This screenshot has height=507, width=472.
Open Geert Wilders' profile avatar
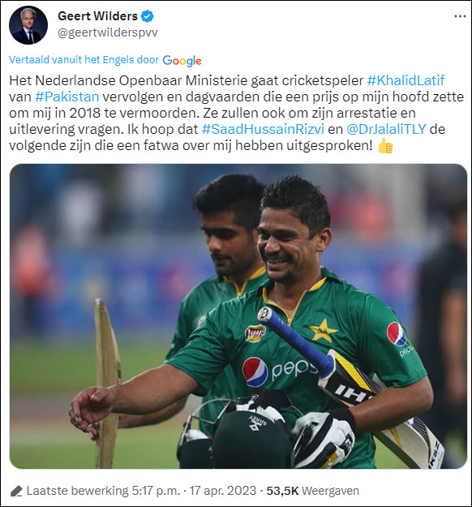28,25
